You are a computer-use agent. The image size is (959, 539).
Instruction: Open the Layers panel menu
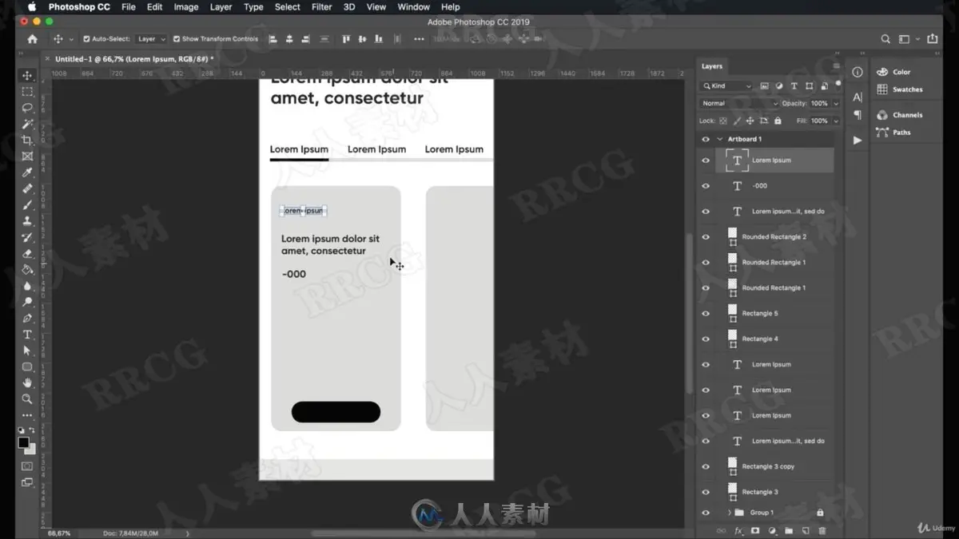(836, 66)
